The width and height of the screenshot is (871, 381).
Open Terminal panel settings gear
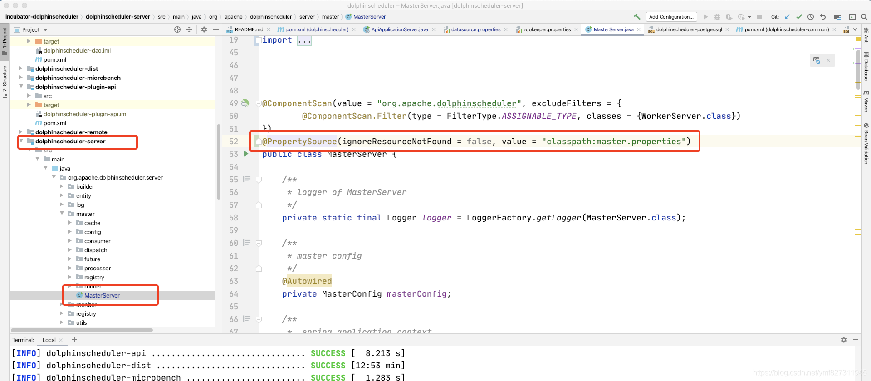(844, 340)
